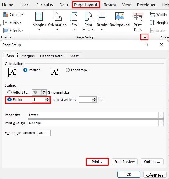Open the View ribbon tab
This screenshot has width=169, height=179.
(126, 5)
